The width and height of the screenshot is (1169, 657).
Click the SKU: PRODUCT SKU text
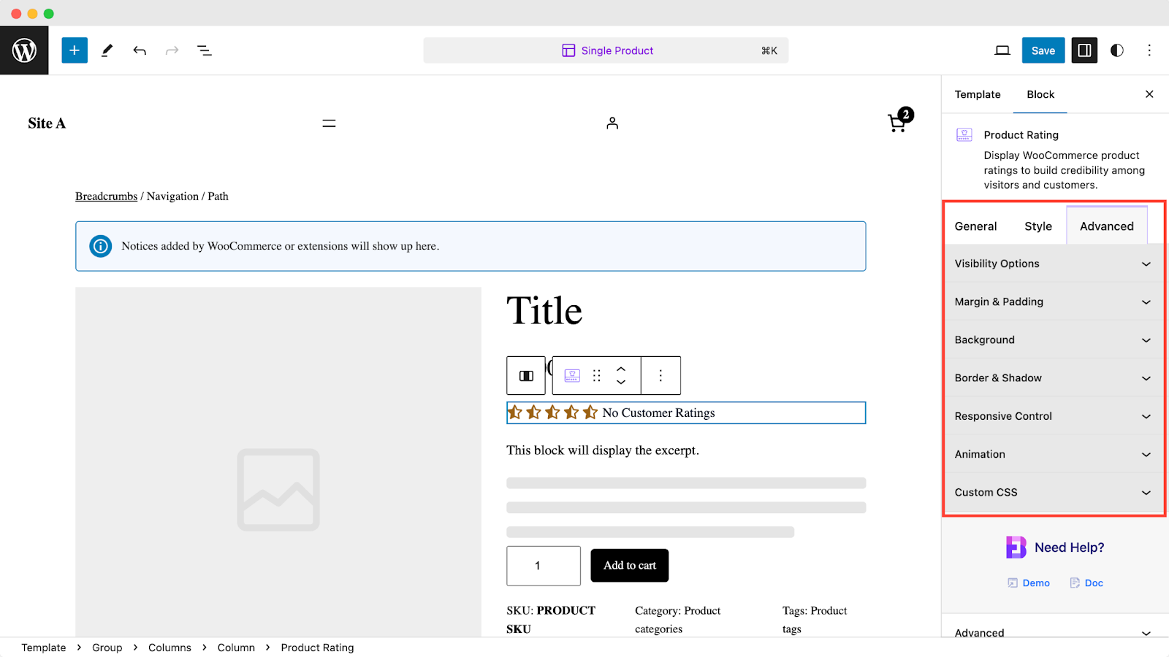551,620
